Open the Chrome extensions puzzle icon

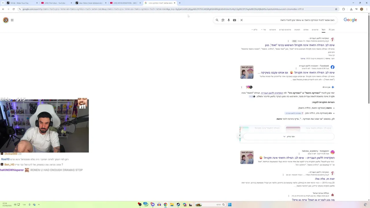(343, 9)
